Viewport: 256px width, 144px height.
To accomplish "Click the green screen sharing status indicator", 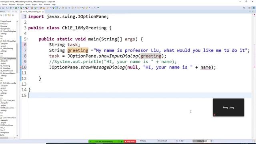I will 106,141.
